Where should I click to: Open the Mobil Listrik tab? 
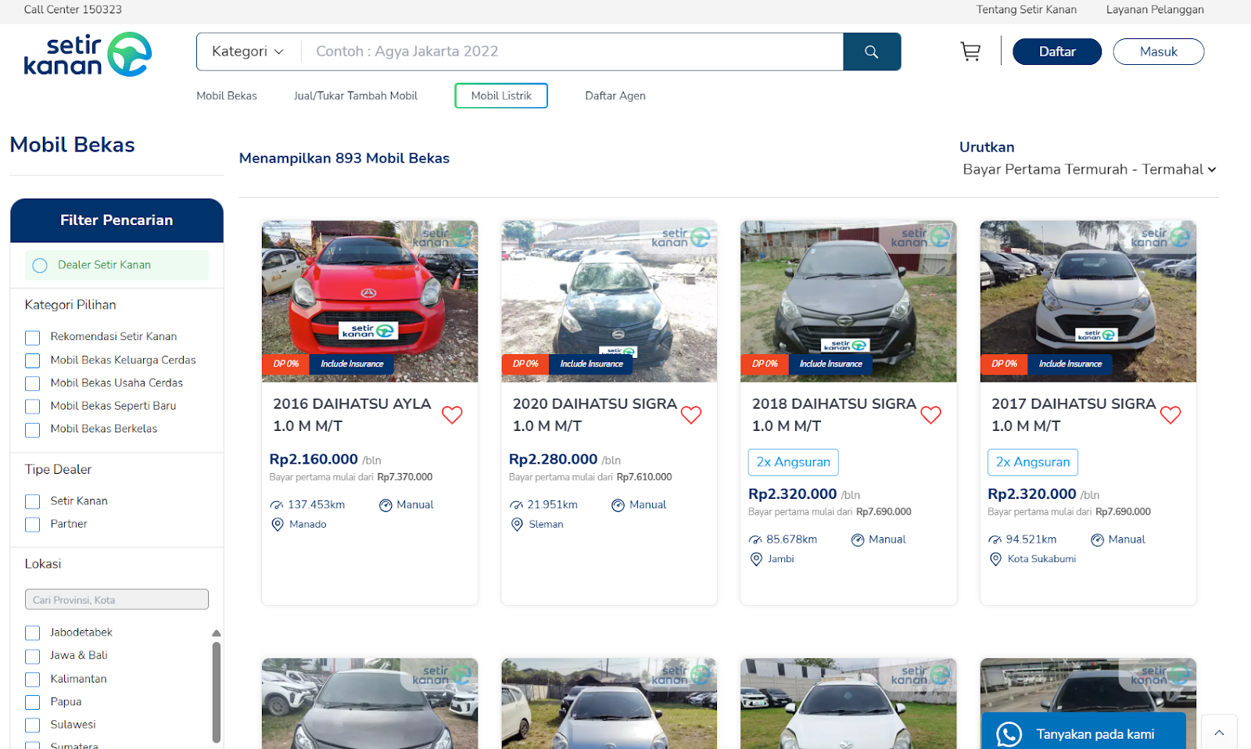tap(501, 96)
